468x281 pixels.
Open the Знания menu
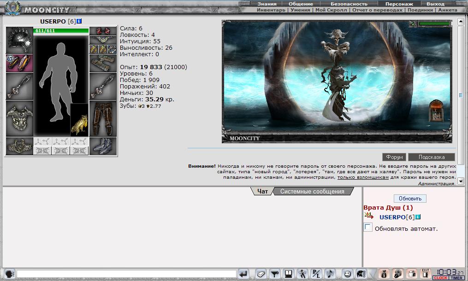tap(267, 4)
